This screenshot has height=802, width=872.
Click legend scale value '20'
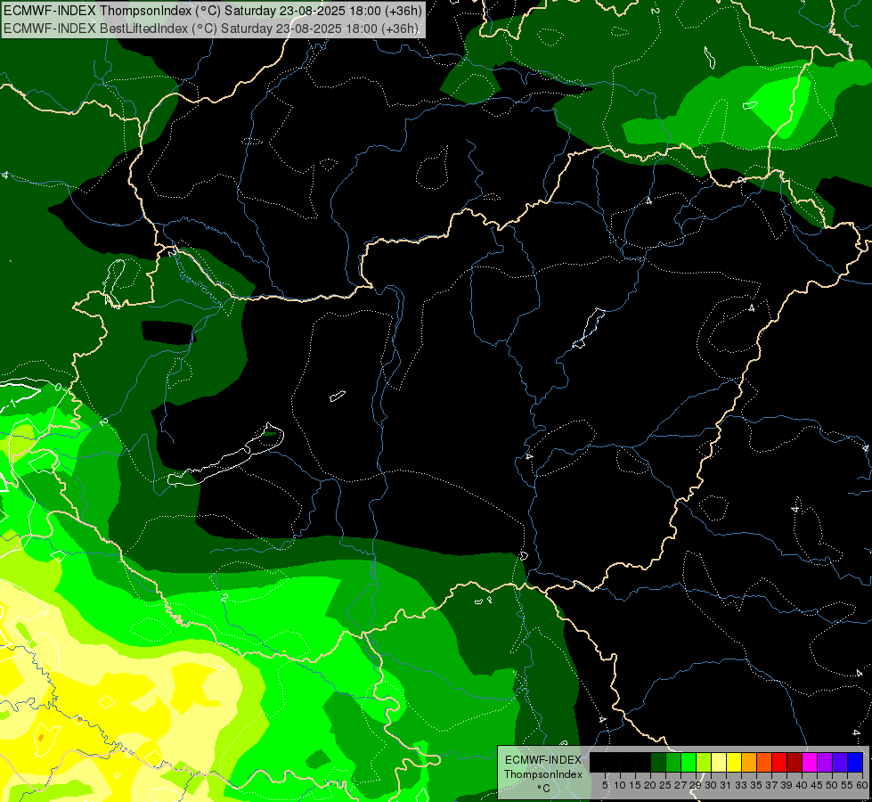tap(650, 785)
